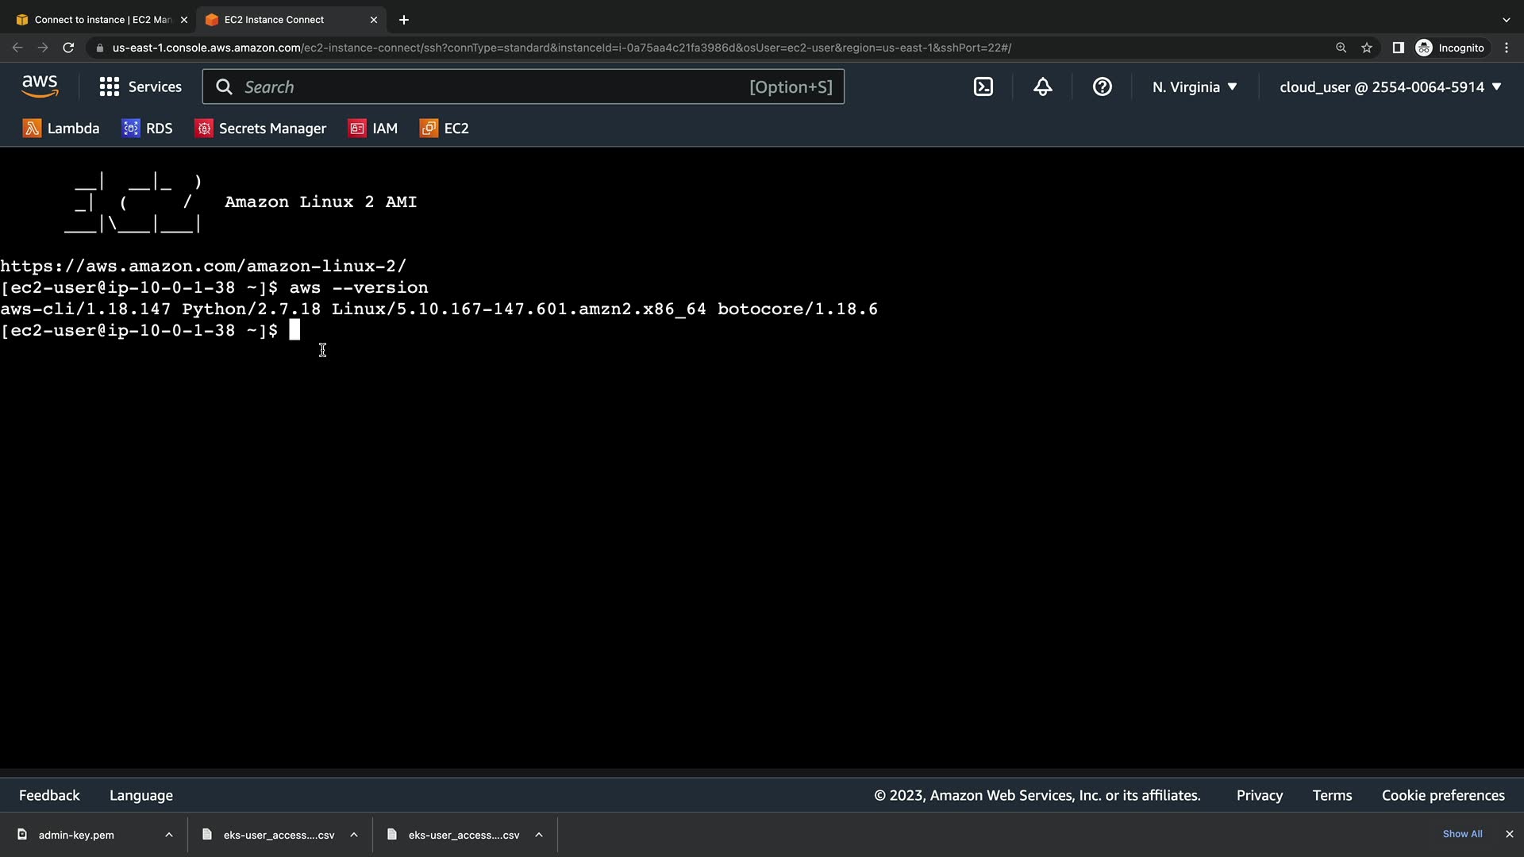Expand the cloud_user account dropdown

(1390, 87)
